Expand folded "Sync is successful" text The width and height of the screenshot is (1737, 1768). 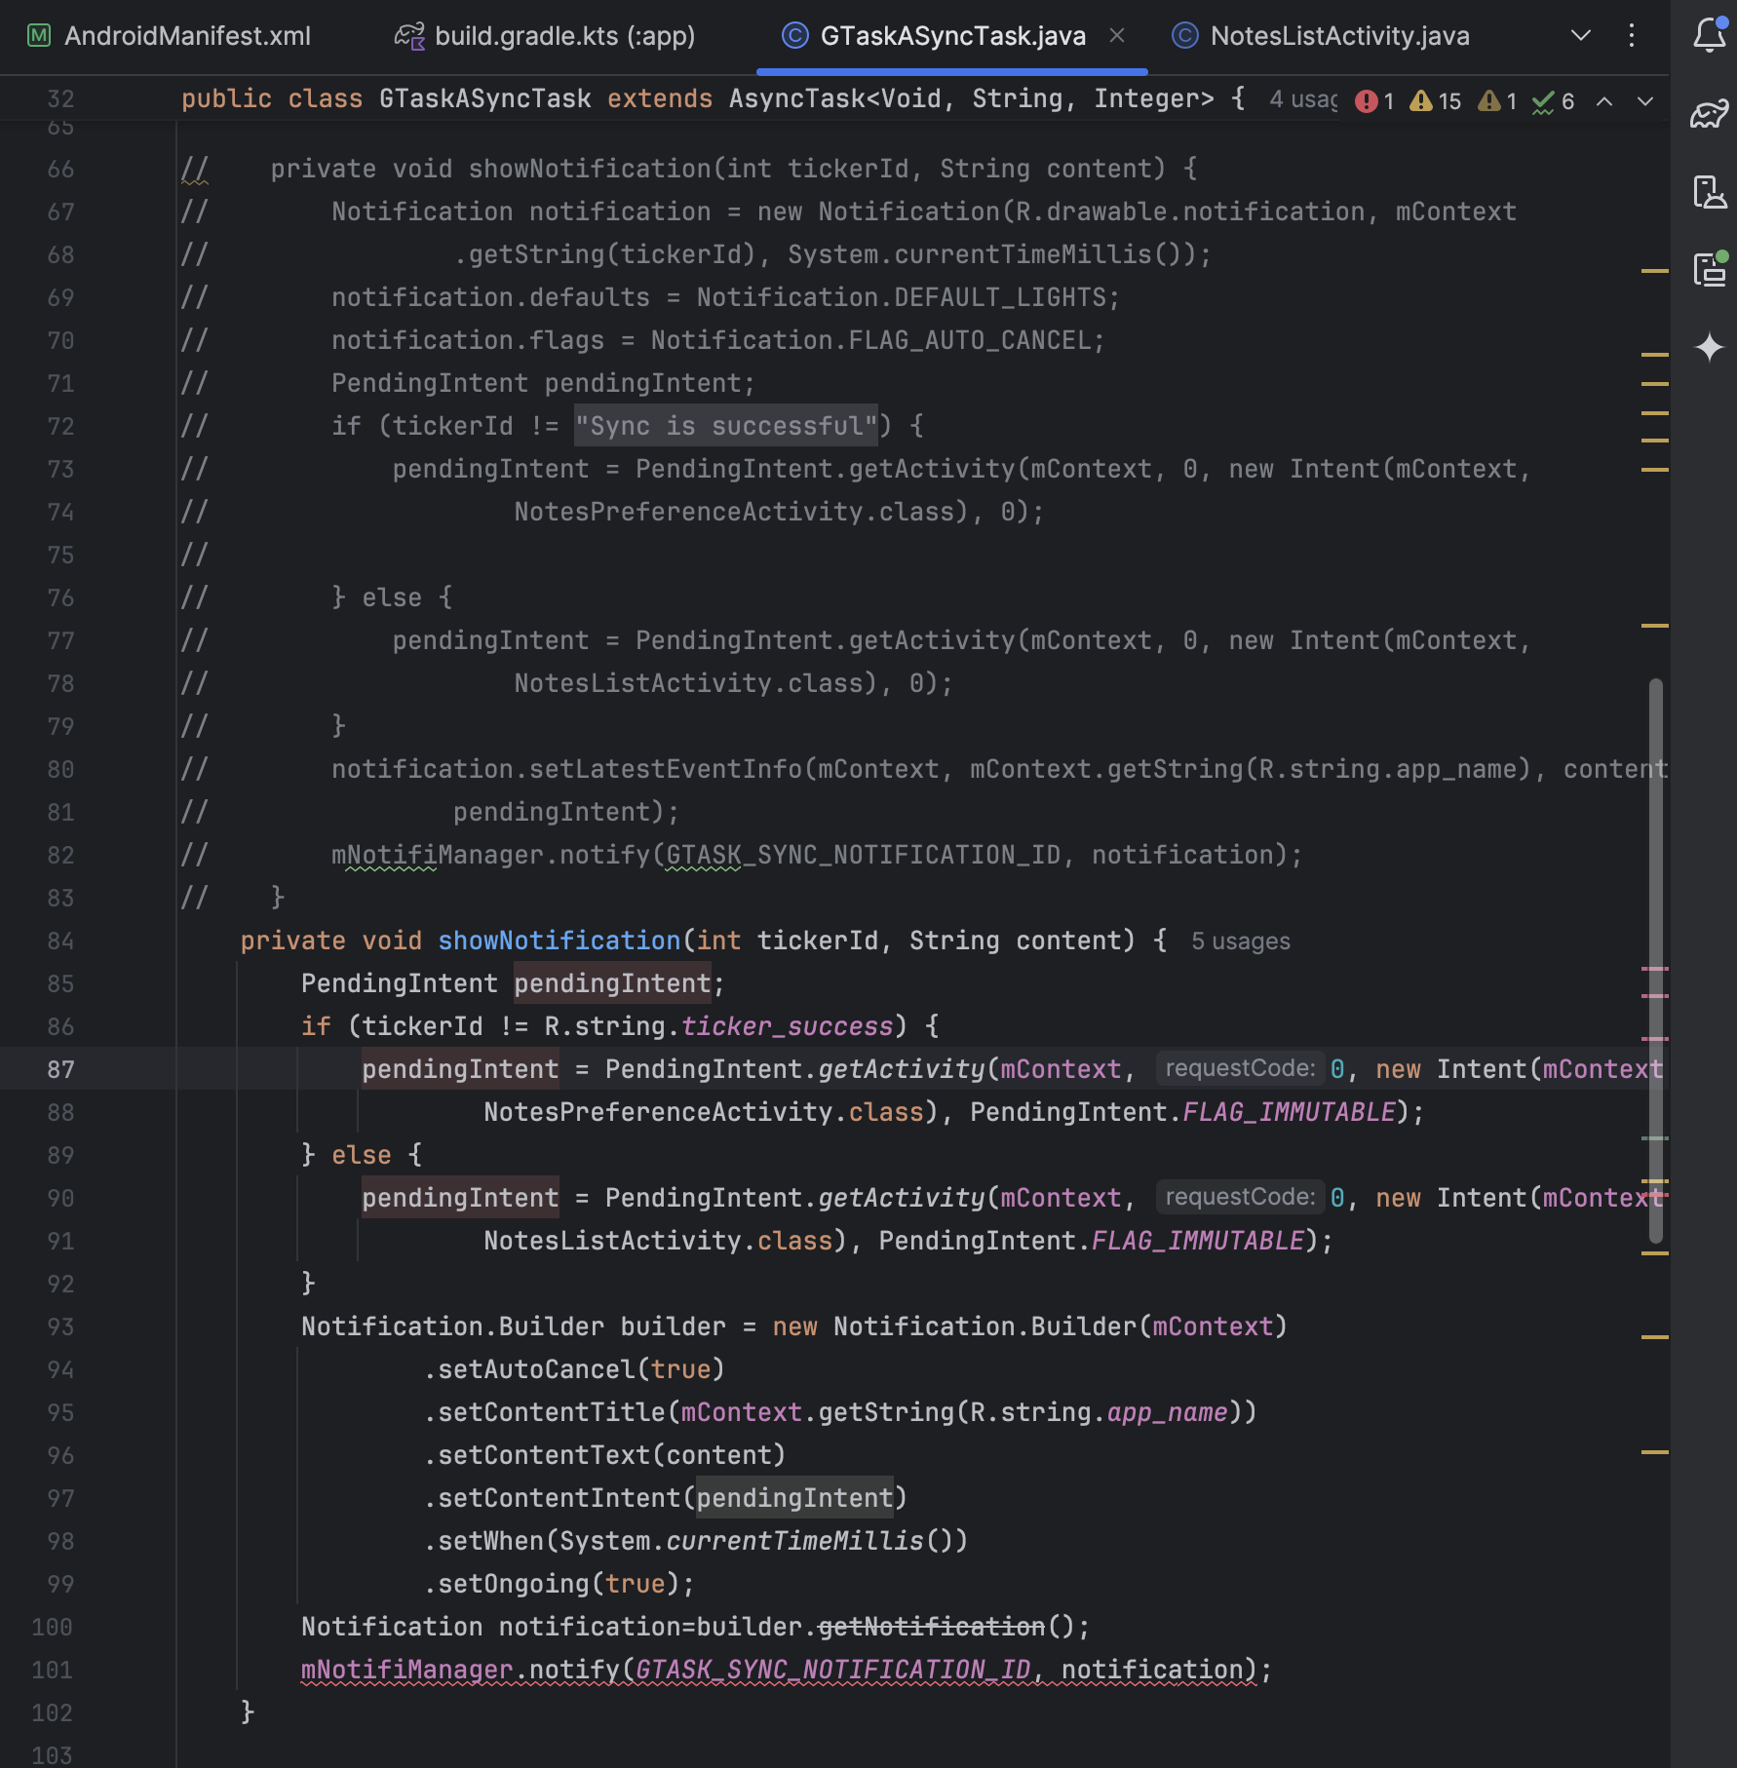click(725, 426)
